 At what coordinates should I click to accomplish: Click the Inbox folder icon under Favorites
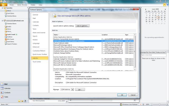6,11
